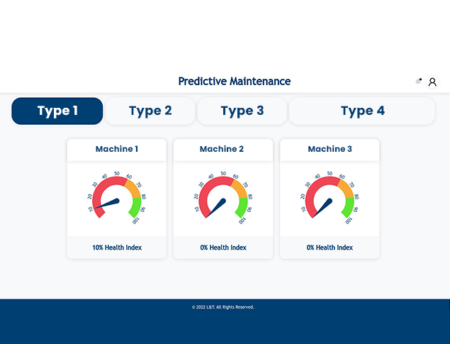This screenshot has width=450, height=344.
Task: Click the needle on Machine 1's gauge
Action: pyautogui.click(x=109, y=204)
